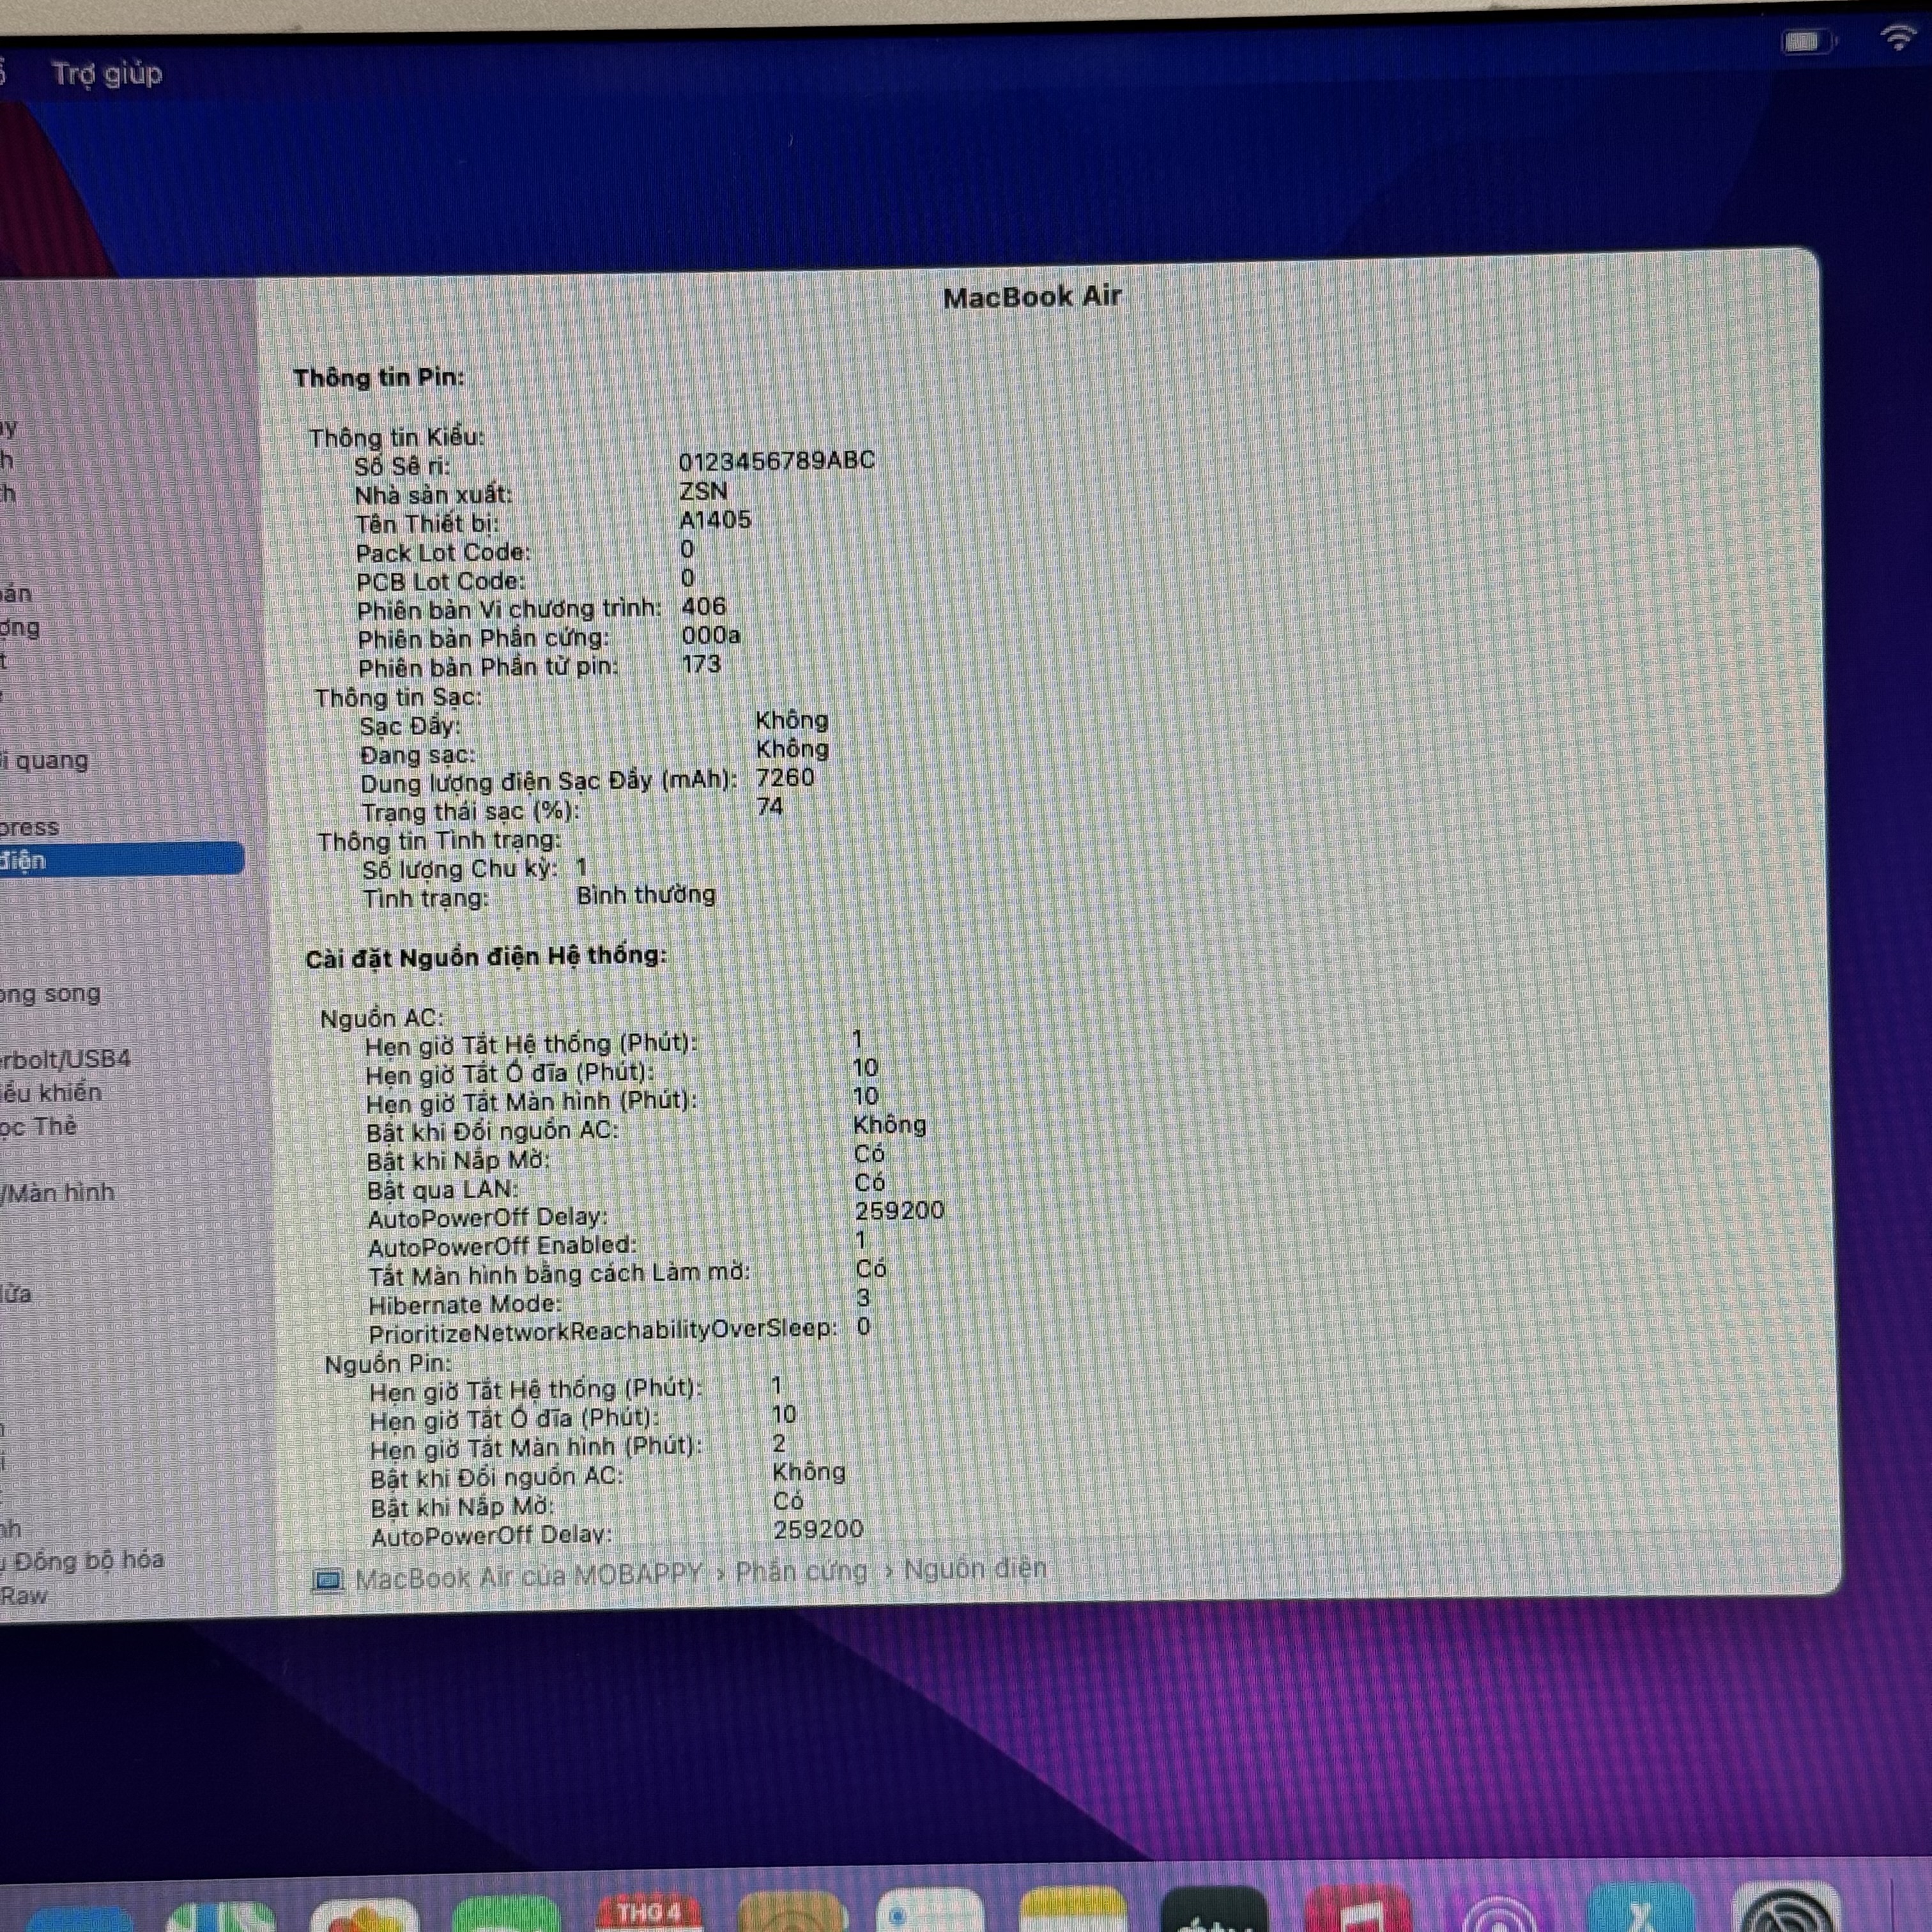Screen dimensions: 1932x1932
Task: Click 'MacBook Air của MOBAPPY' in path bar
Action: (x=528, y=1577)
